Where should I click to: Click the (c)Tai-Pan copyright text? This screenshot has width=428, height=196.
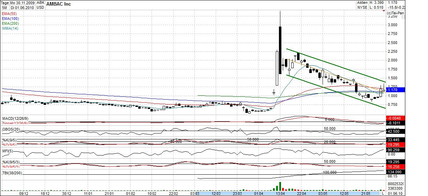point(396,13)
